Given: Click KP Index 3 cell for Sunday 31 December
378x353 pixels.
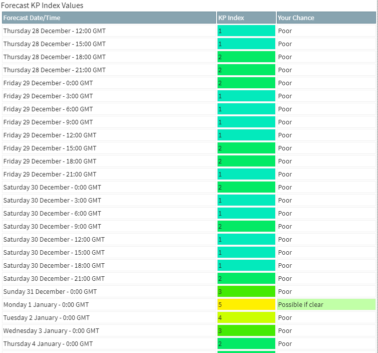Looking at the screenshot, I should 246,291.
